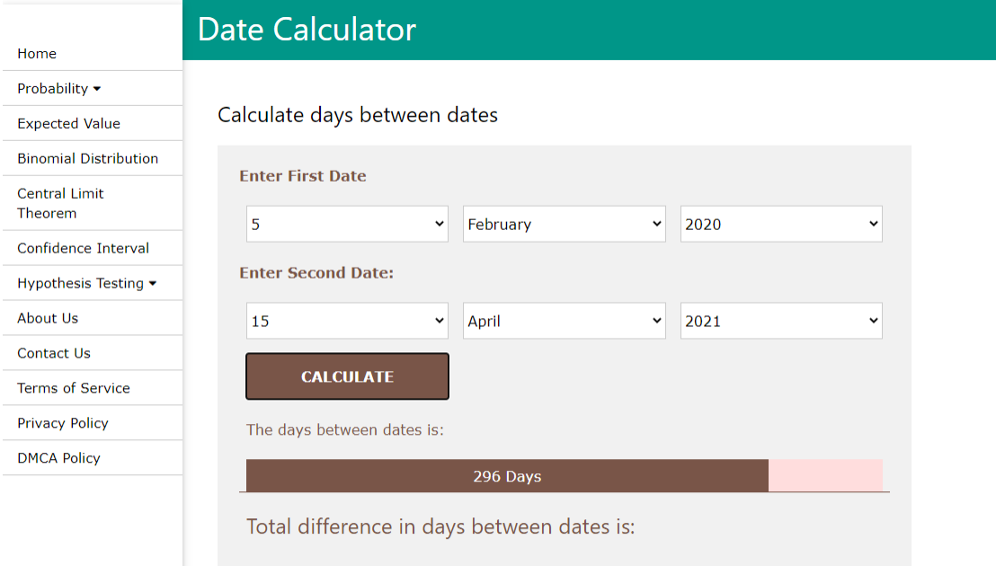
Task: Open second date day dropdown showing 15
Action: 347,321
